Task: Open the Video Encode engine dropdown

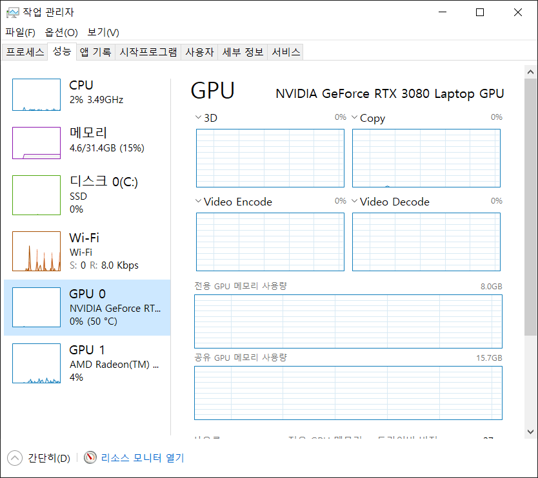Action: point(198,202)
